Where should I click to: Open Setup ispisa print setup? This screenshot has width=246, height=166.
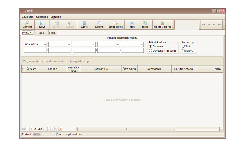click(x=116, y=25)
